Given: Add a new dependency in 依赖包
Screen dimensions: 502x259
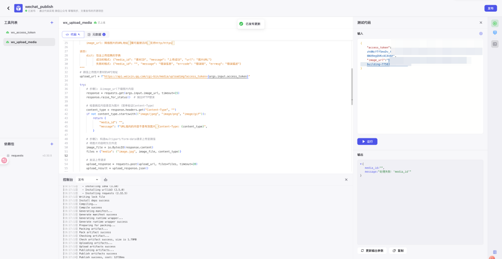Looking at the screenshot, I should point(52,144).
